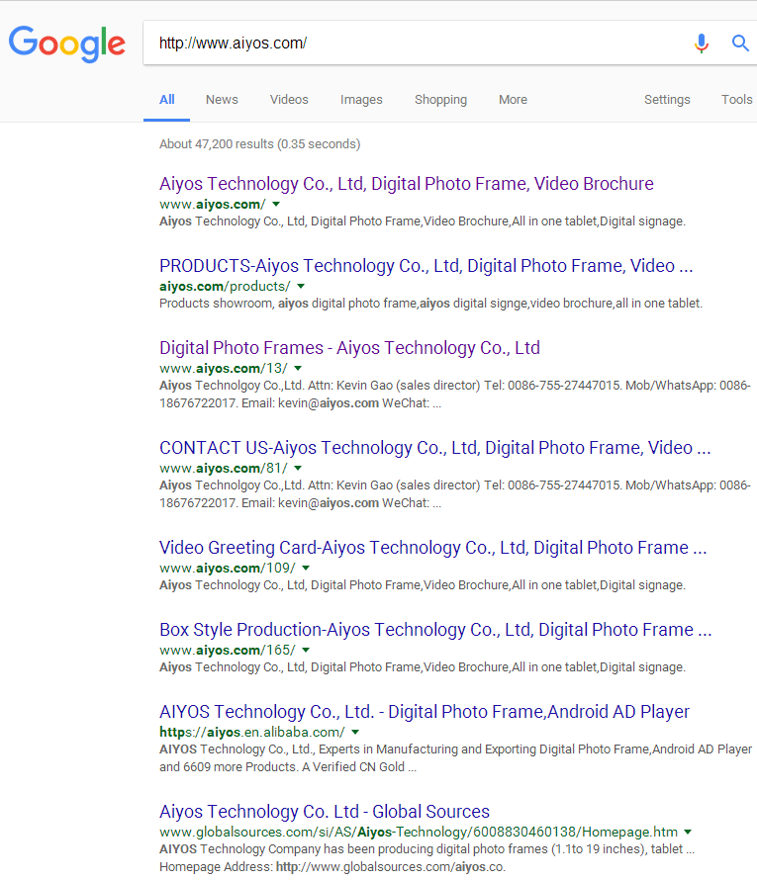The height and width of the screenshot is (881, 757).
Task: Expand dropdown arrow next to www.aiyos.com/165/
Action: click(306, 651)
